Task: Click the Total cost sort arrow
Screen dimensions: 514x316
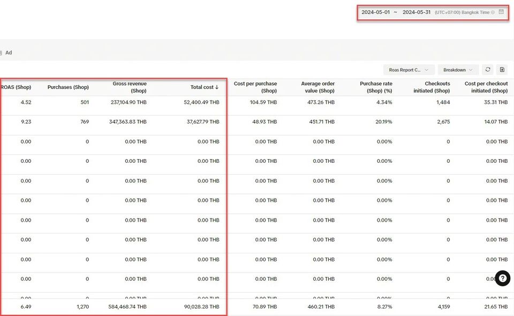Action: [x=217, y=87]
